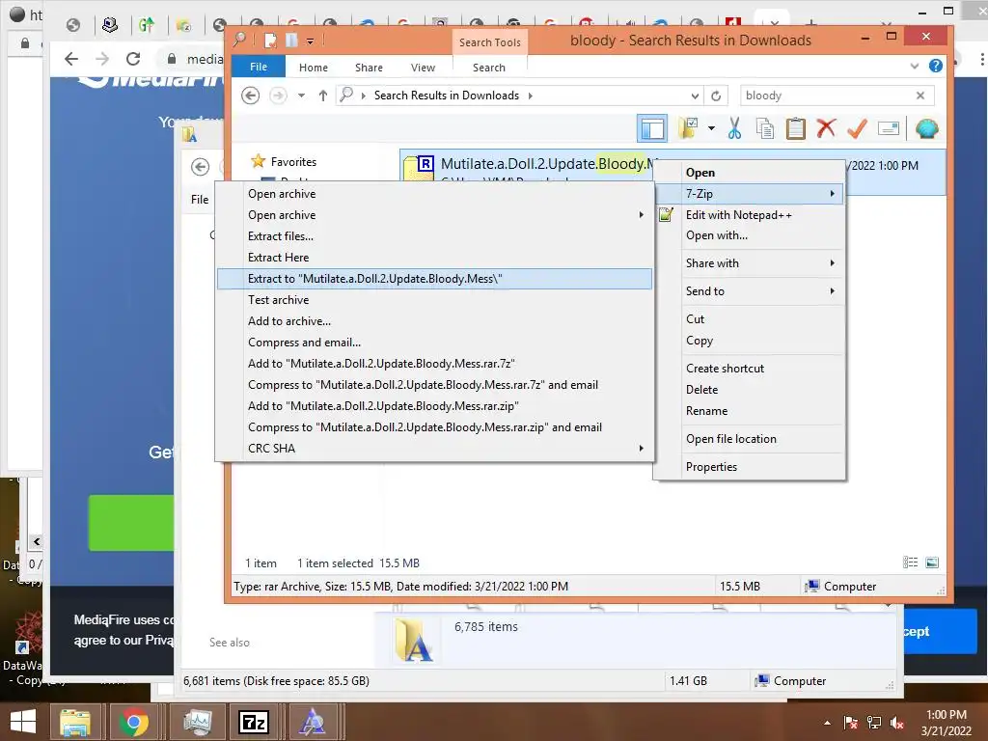Open File Explorer from the taskbar
This screenshot has height=741, width=988.
(x=75, y=722)
